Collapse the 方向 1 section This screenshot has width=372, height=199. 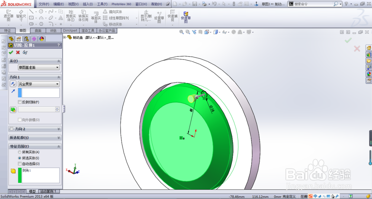point(59,77)
